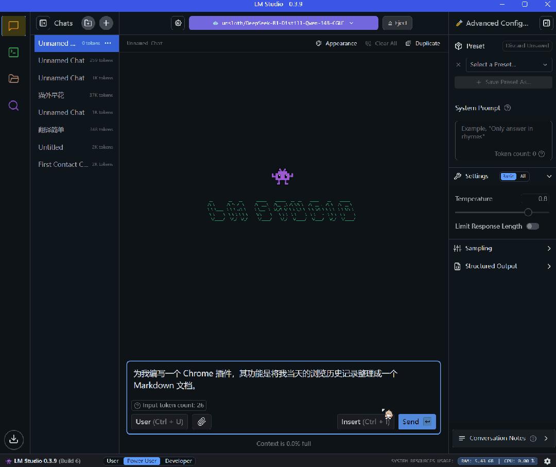Eject the loaded model
556x467 pixels.
[397, 23]
